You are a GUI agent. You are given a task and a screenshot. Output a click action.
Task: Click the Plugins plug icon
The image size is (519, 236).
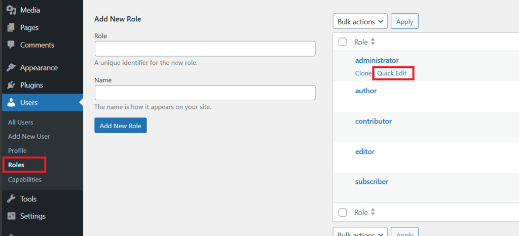click(x=11, y=85)
